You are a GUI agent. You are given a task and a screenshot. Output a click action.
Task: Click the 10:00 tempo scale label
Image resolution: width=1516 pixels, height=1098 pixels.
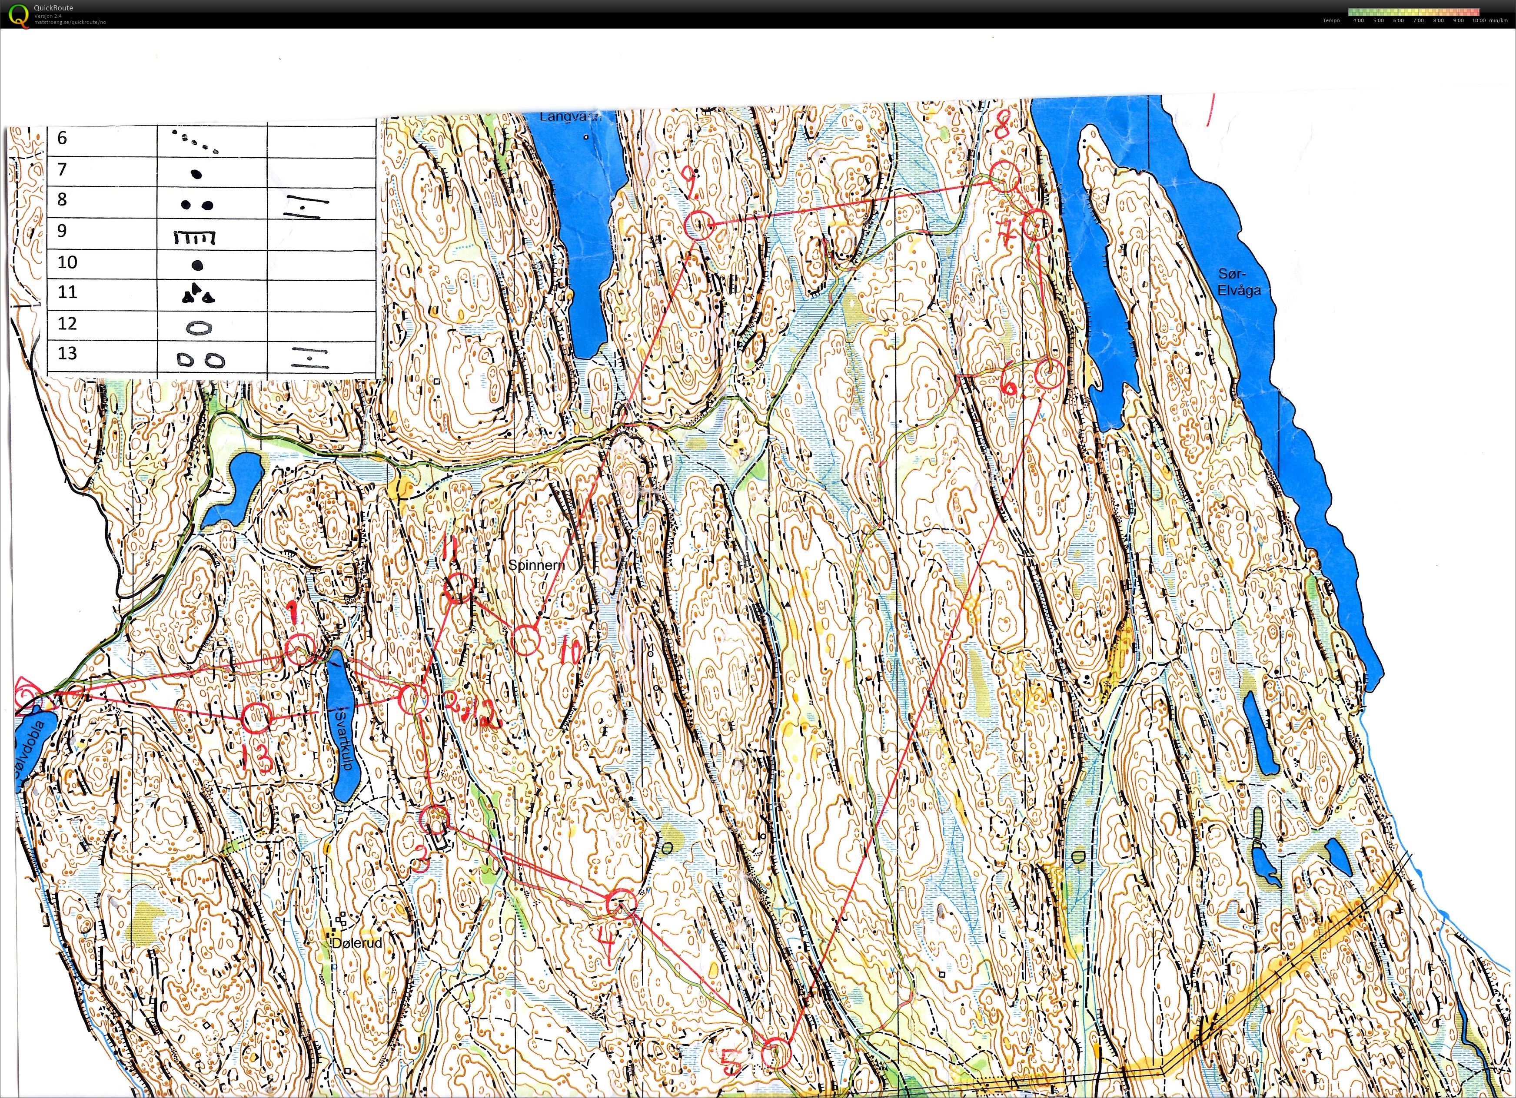[1479, 21]
